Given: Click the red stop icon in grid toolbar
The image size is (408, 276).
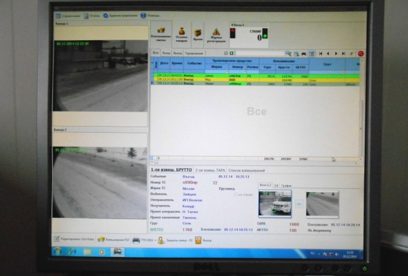Looking at the screenshot, I should tap(361, 53).
